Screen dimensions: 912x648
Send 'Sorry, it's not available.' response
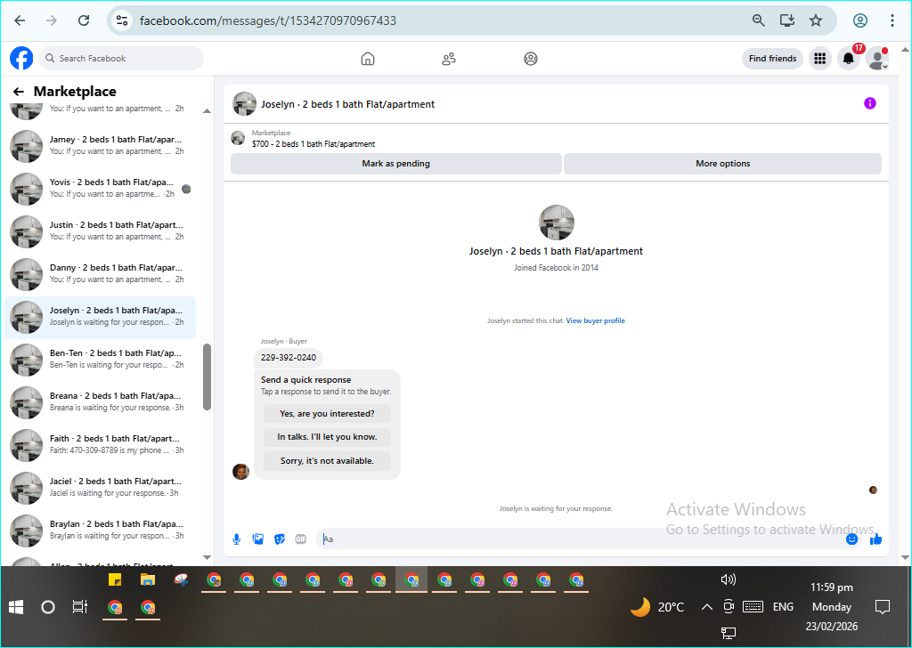coord(327,461)
